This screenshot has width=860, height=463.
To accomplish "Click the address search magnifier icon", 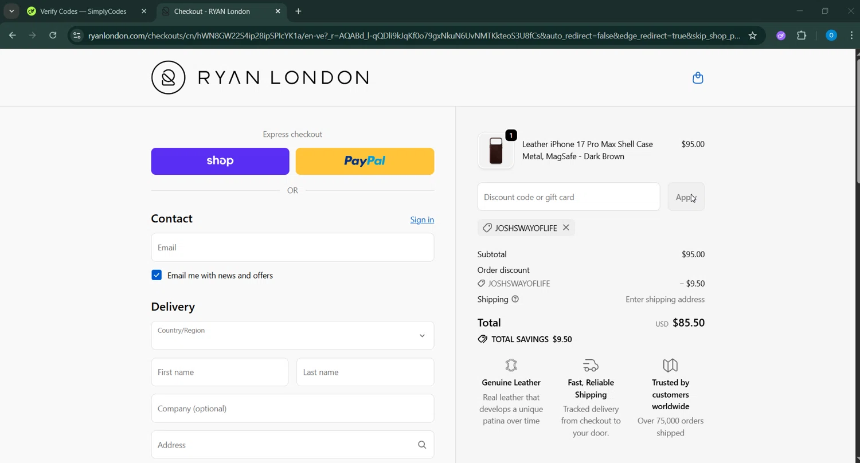I will pos(422,445).
